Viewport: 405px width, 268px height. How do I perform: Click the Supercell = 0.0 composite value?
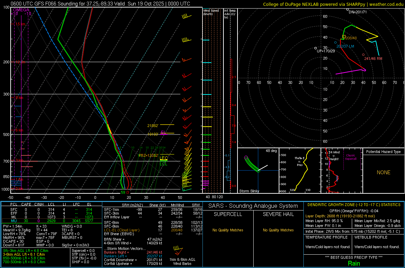[x=83, y=251]
